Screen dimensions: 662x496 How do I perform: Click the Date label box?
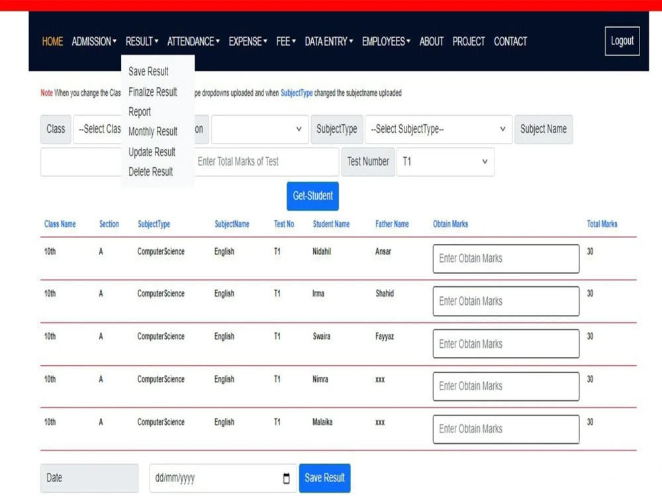click(89, 478)
